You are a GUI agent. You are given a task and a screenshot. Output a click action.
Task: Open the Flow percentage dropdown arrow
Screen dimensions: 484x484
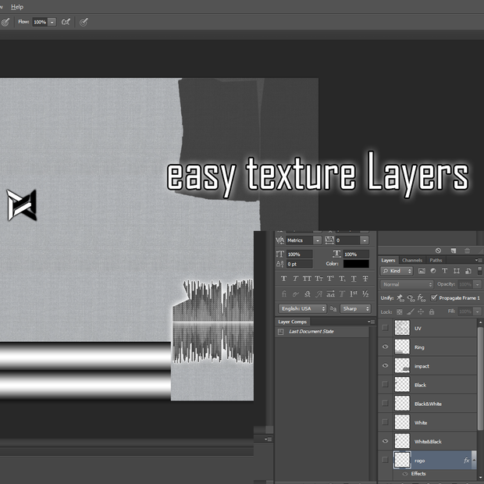(52, 22)
